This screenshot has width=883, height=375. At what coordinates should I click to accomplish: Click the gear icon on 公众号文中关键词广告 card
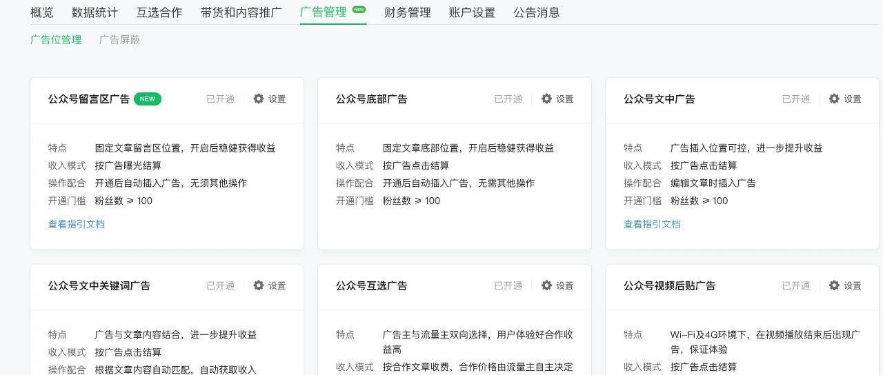(259, 285)
